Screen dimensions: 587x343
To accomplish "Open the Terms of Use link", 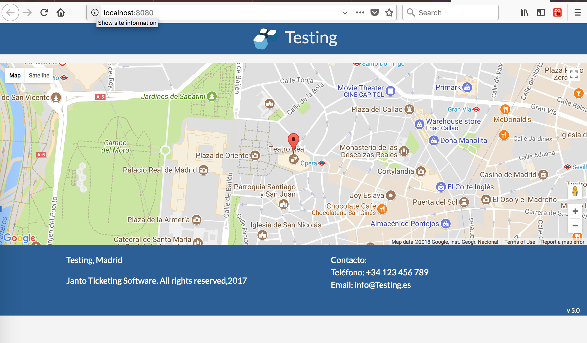I will point(520,242).
